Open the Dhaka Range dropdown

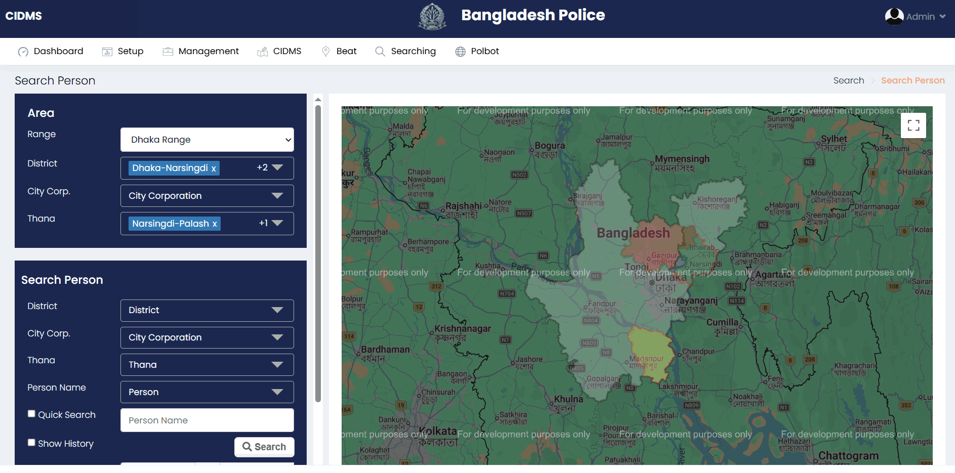click(x=207, y=140)
